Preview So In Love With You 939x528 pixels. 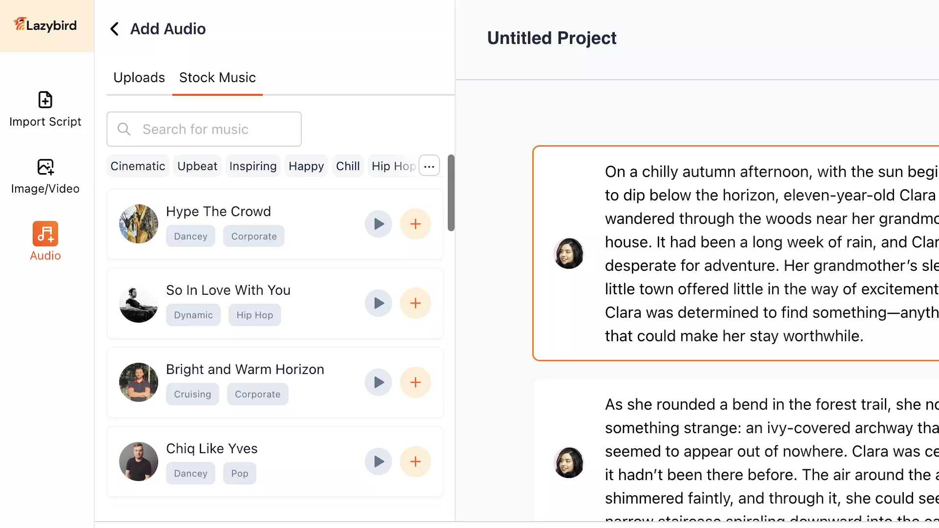click(x=378, y=303)
